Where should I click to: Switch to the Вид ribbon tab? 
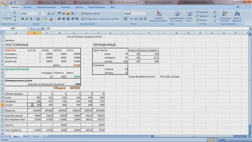[112, 7]
